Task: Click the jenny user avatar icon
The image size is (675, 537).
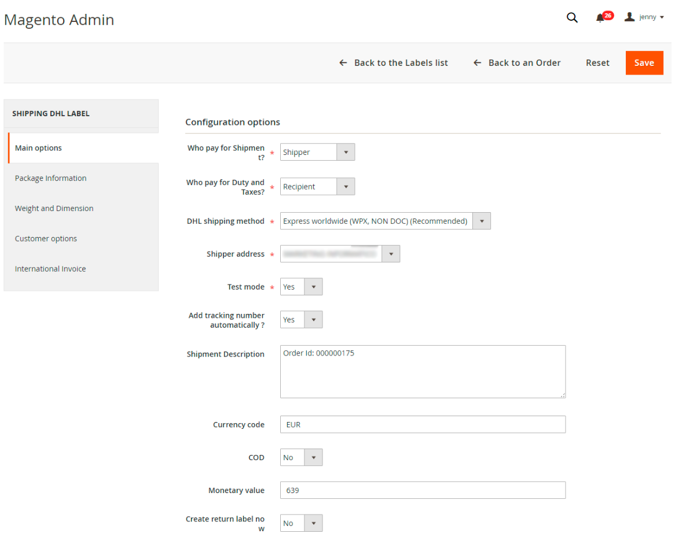Action: click(x=629, y=17)
